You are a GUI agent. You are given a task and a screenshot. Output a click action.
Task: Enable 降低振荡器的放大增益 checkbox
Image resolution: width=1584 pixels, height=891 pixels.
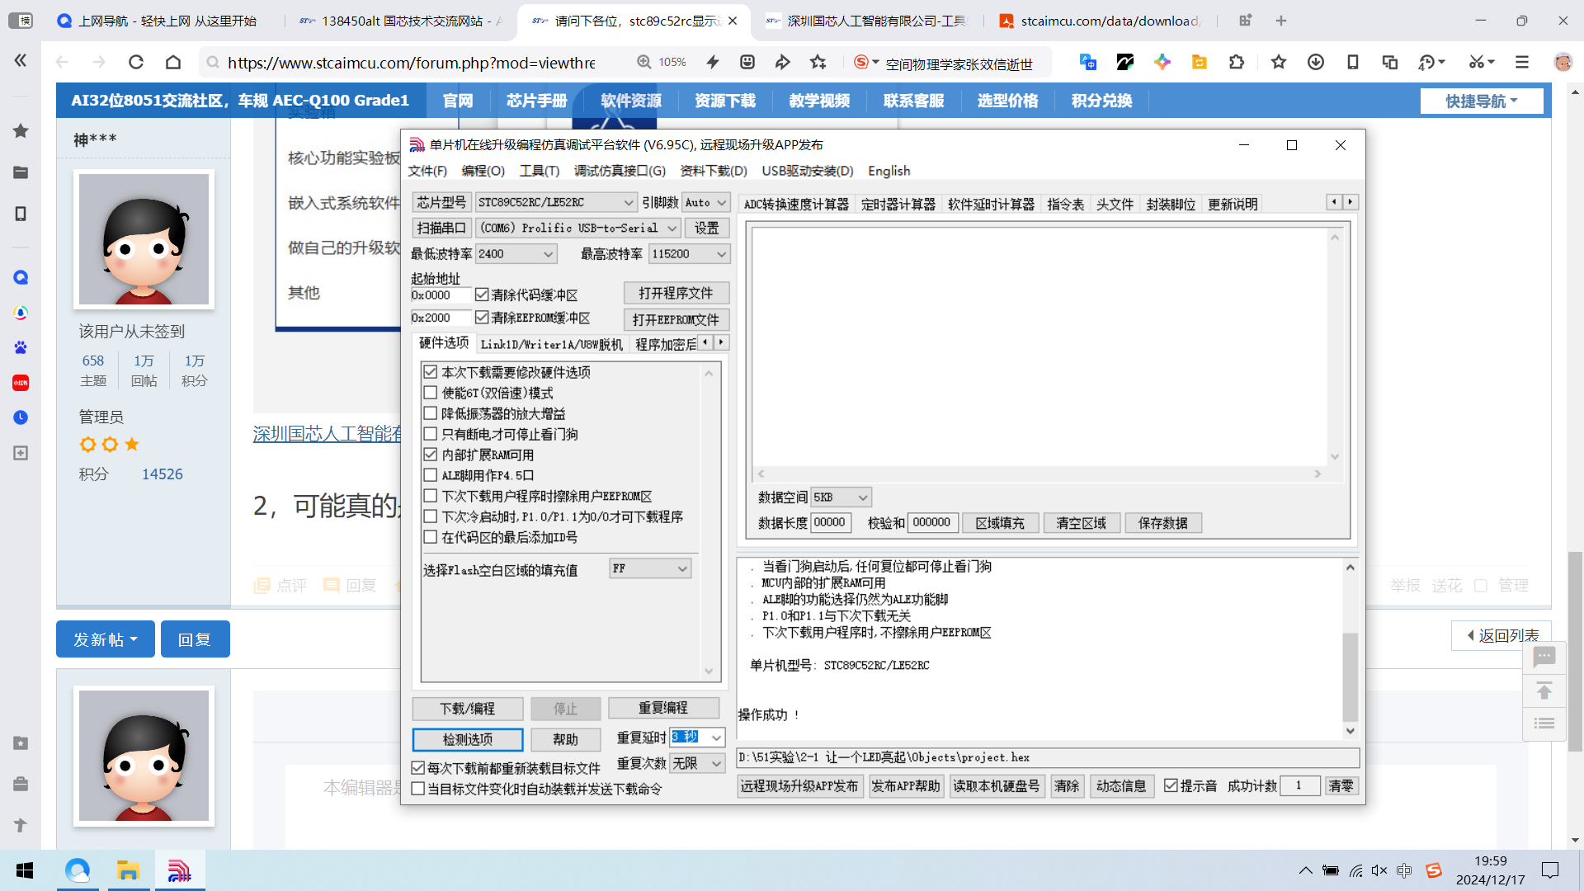(x=430, y=413)
